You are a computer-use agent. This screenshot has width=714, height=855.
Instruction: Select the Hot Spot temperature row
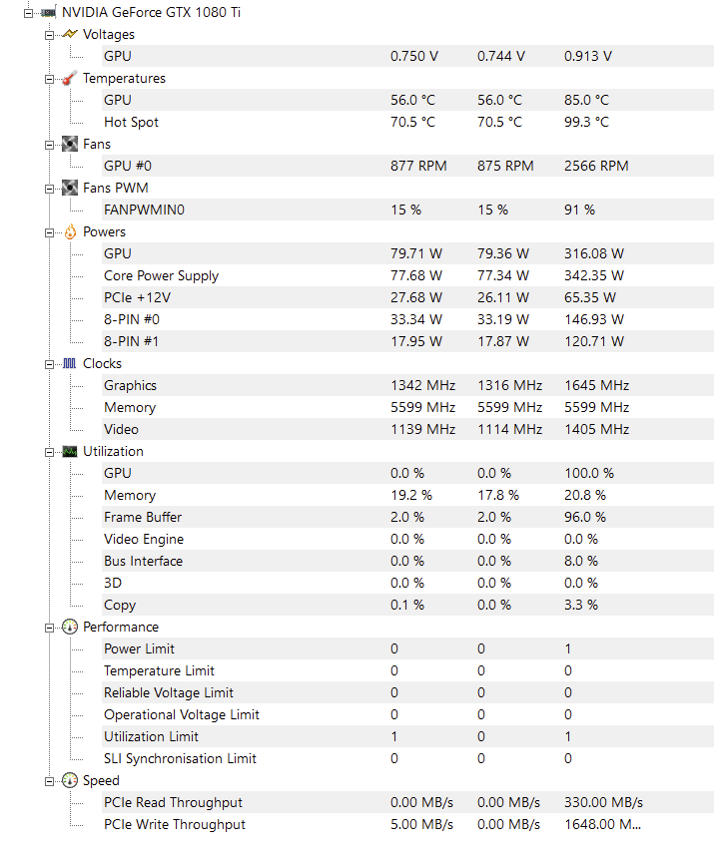point(131,123)
